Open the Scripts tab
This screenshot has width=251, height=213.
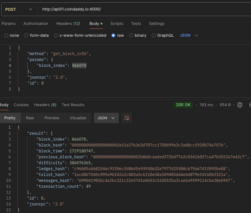117,24
